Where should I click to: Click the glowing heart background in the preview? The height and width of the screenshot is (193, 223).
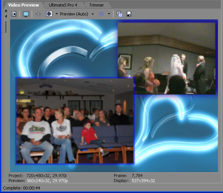coord(177,128)
